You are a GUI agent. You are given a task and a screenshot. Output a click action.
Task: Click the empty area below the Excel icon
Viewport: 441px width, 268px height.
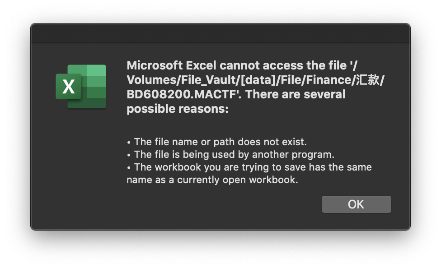click(x=81, y=171)
